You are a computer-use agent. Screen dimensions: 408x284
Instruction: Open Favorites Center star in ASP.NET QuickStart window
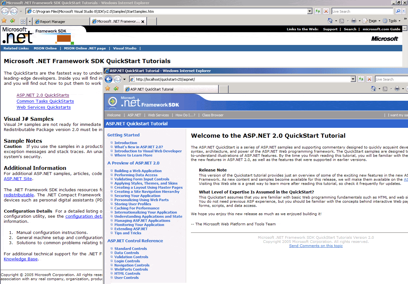108,89
